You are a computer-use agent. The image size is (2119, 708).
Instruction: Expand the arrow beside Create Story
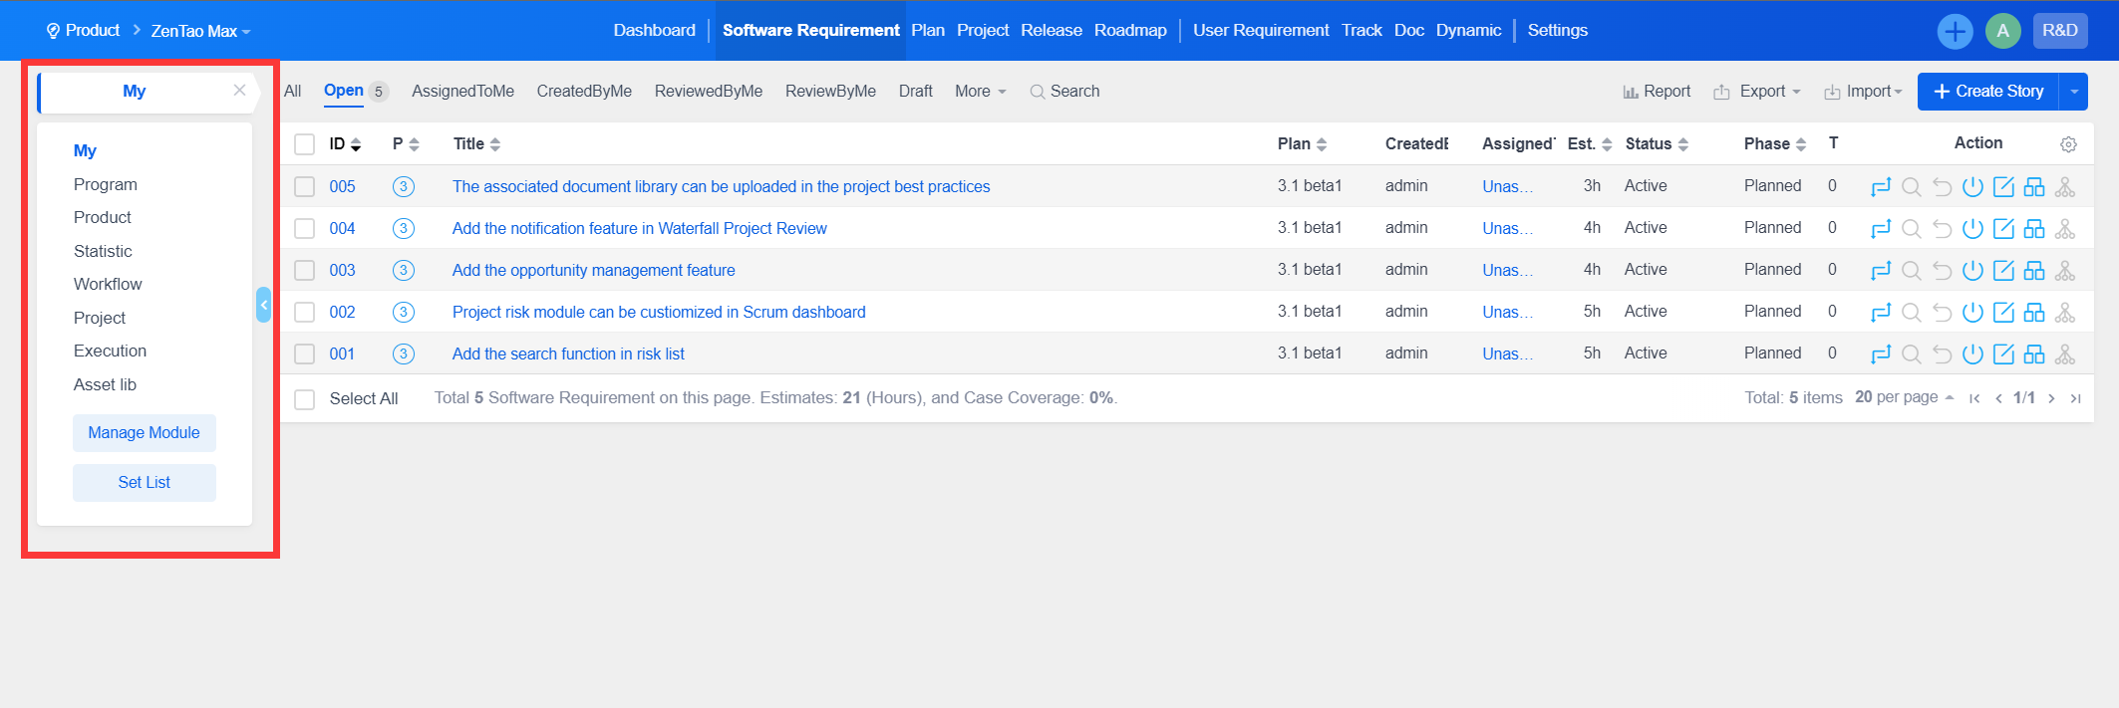pos(2074,92)
